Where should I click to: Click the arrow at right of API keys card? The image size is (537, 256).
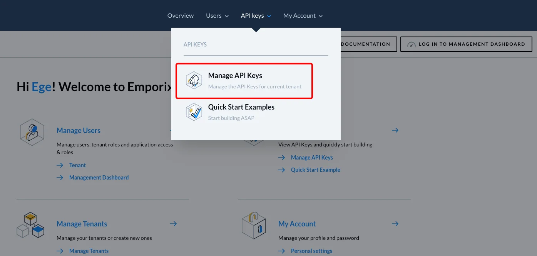click(395, 131)
